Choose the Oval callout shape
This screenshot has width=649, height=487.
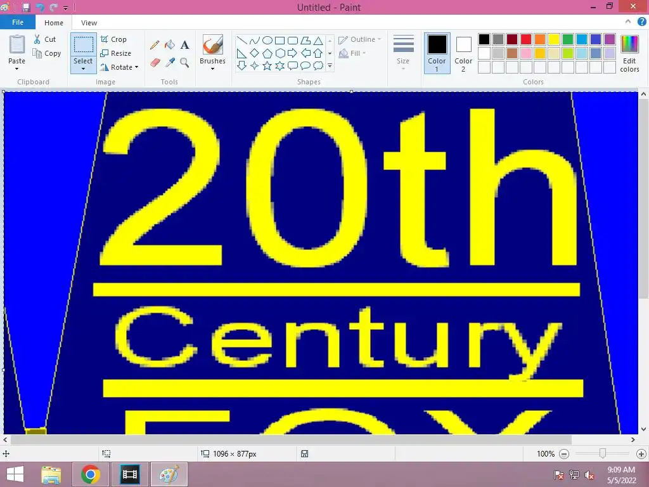(x=305, y=65)
